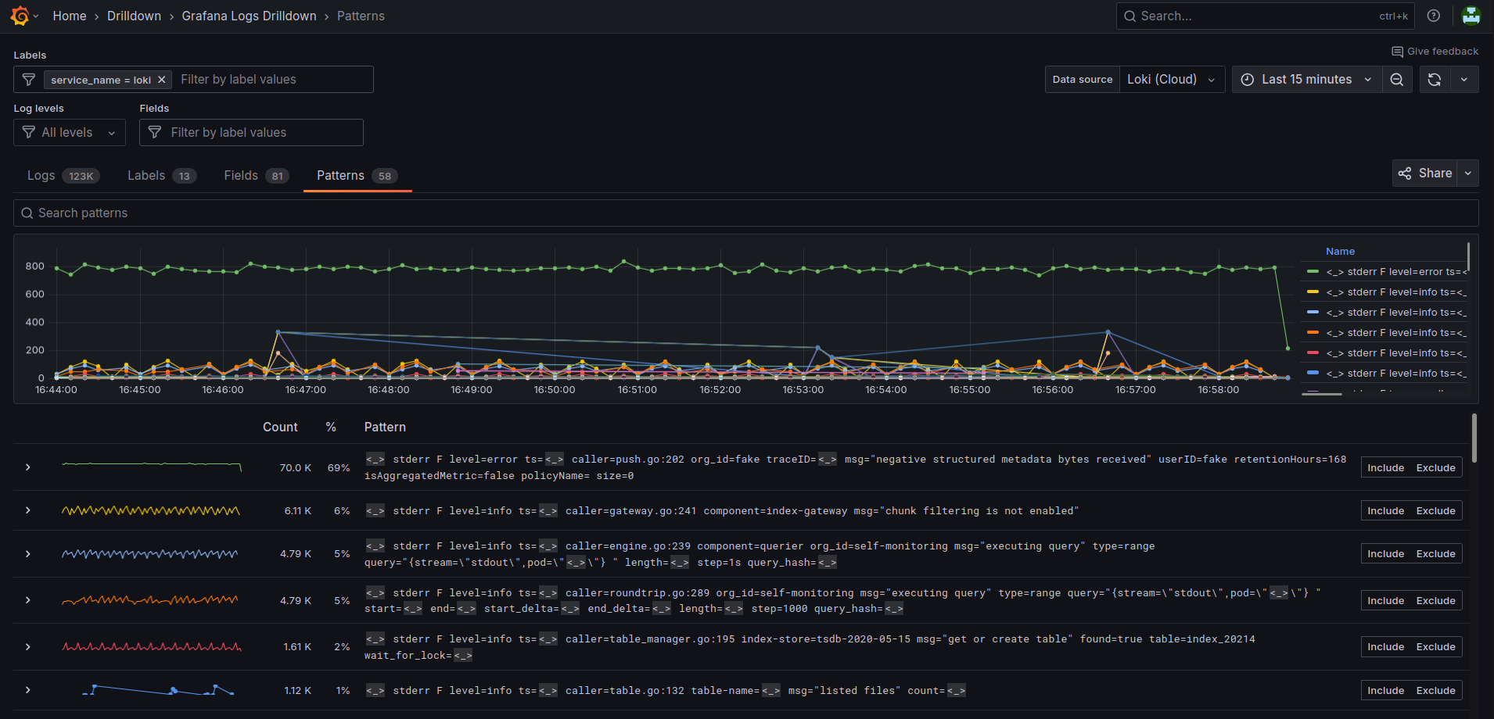This screenshot has width=1494, height=719.
Task: Toggle visibility of the level=error legend series
Action: pyautogui.click(x=1391, y=271)
